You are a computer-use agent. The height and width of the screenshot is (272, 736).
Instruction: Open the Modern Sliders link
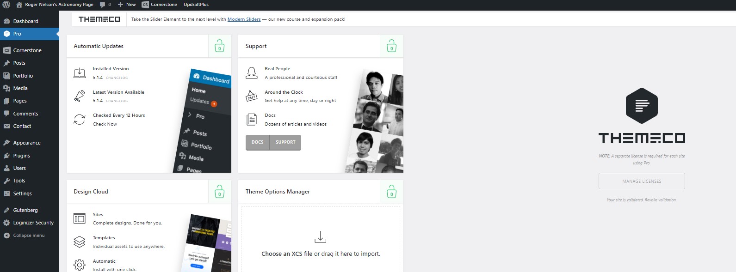click(x=244, y=19)
